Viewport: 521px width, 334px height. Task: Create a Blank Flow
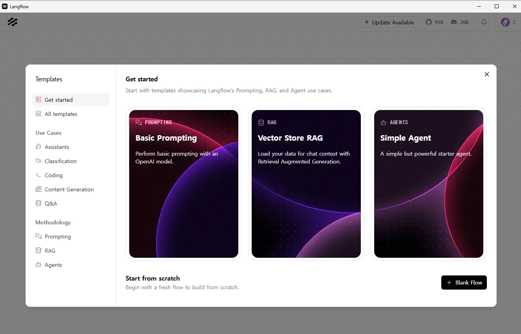pos(464,283)
